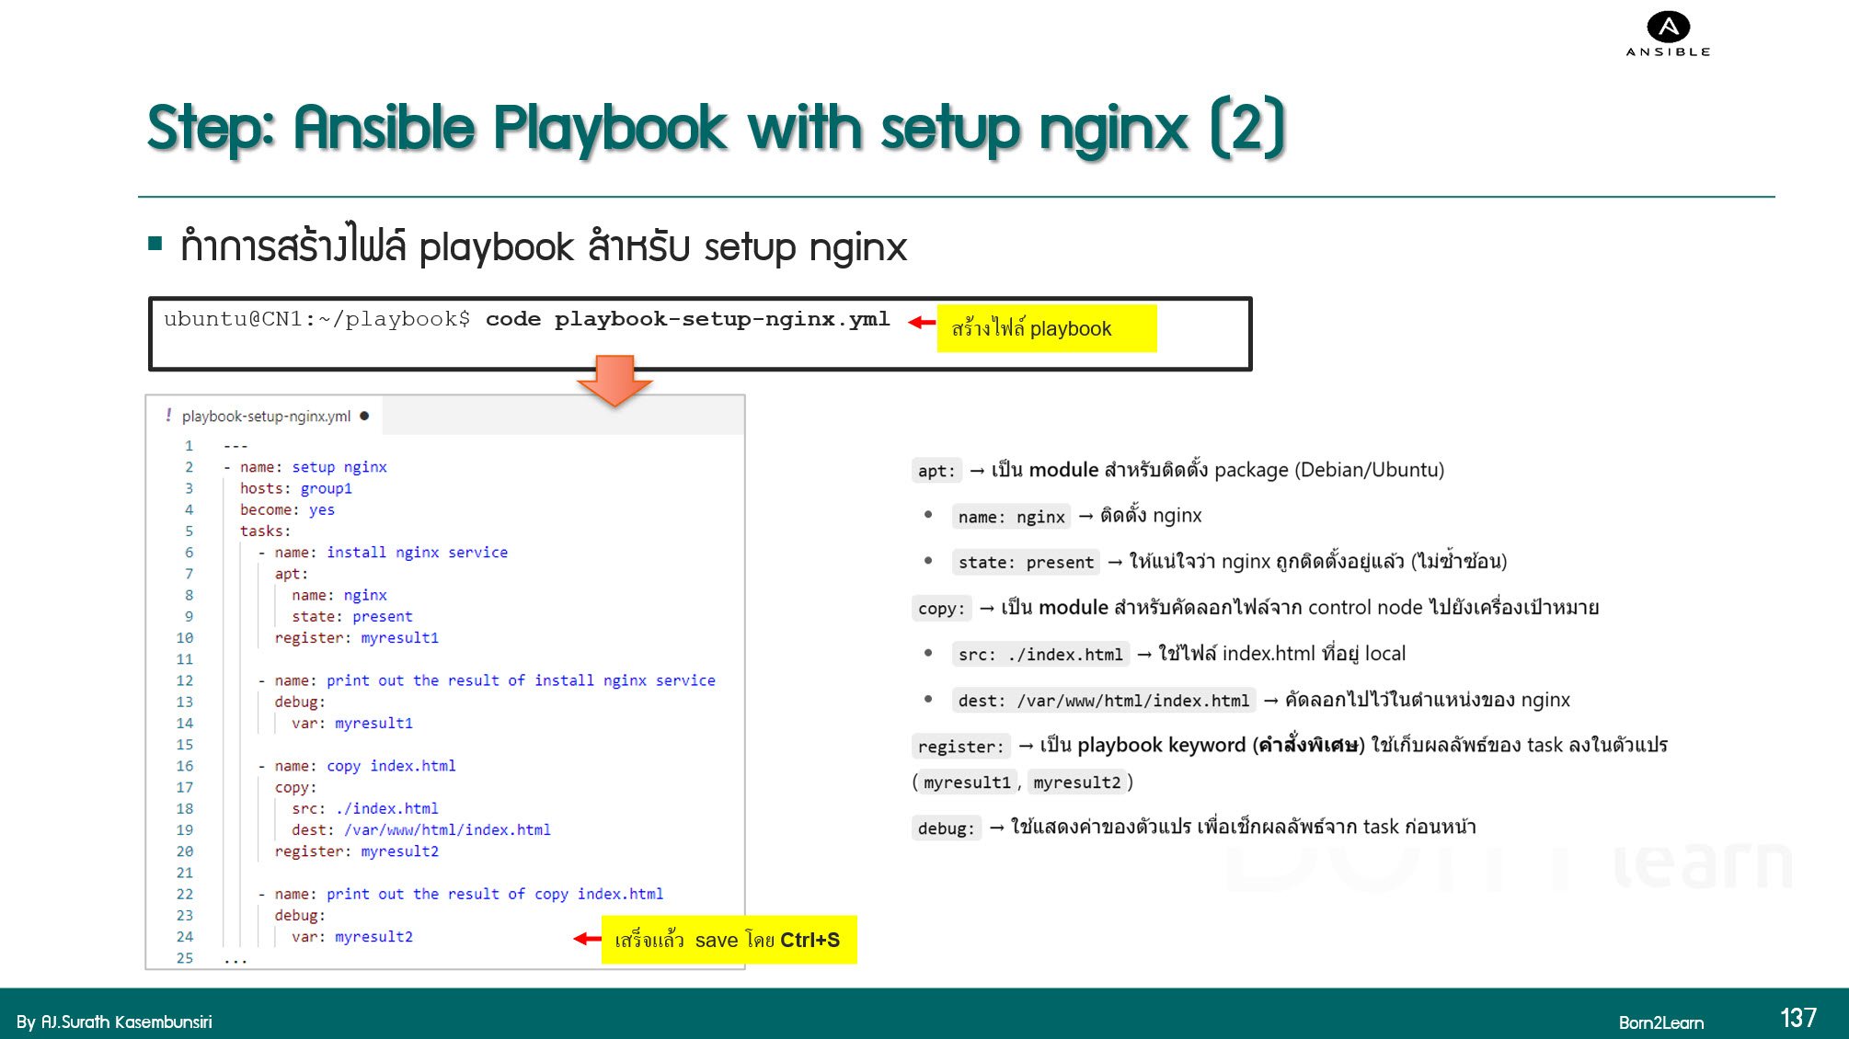This screenshot has width=1849, height=1039.
Task: Click code line 'name: copy index.html'
Action: (364, 766)
